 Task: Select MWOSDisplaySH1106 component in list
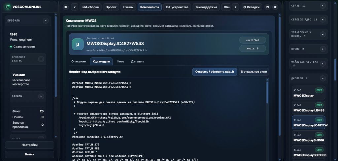[x=309, y=137]
